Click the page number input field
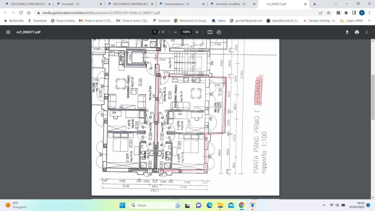The width and height of the screenshot is (375, 211). (155, 32)
